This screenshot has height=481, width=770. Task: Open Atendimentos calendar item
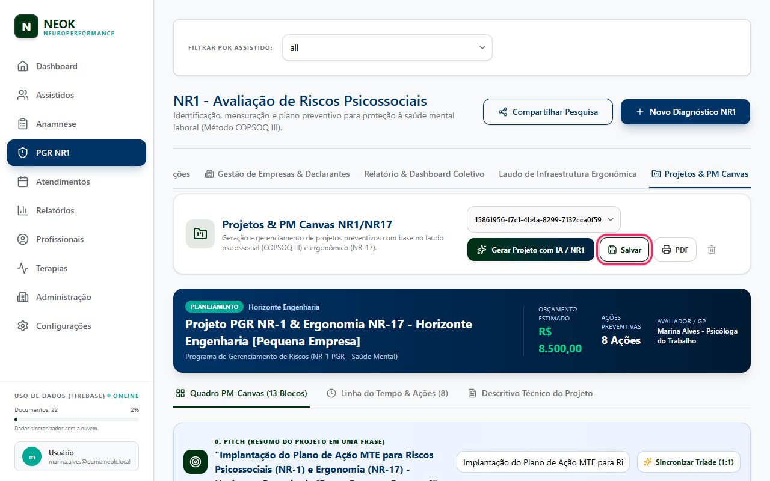[x=76, y=182]
